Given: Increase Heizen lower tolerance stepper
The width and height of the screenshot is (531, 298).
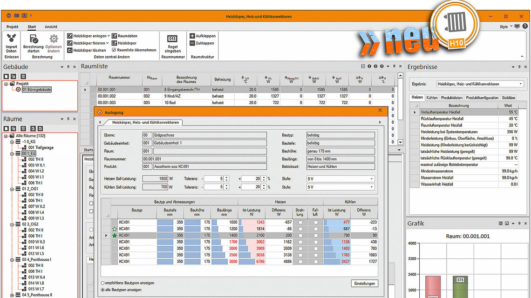Looking at the screenshot, I should [x=226, y=177].
